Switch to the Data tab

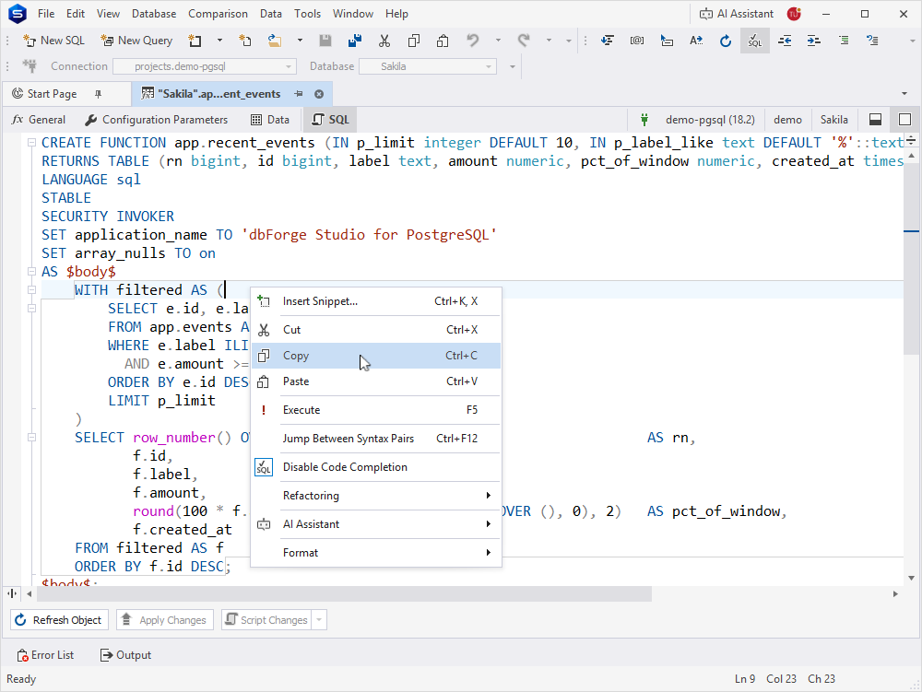click(270, 119)
